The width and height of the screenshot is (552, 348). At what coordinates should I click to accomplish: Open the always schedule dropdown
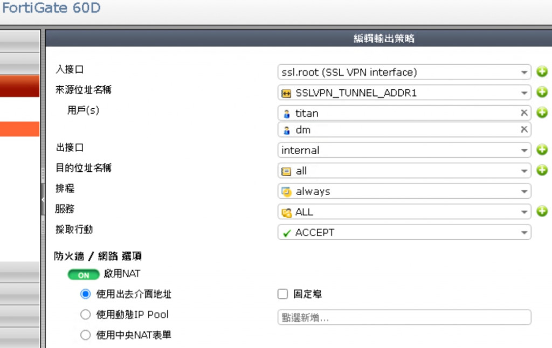click(404, 191)
